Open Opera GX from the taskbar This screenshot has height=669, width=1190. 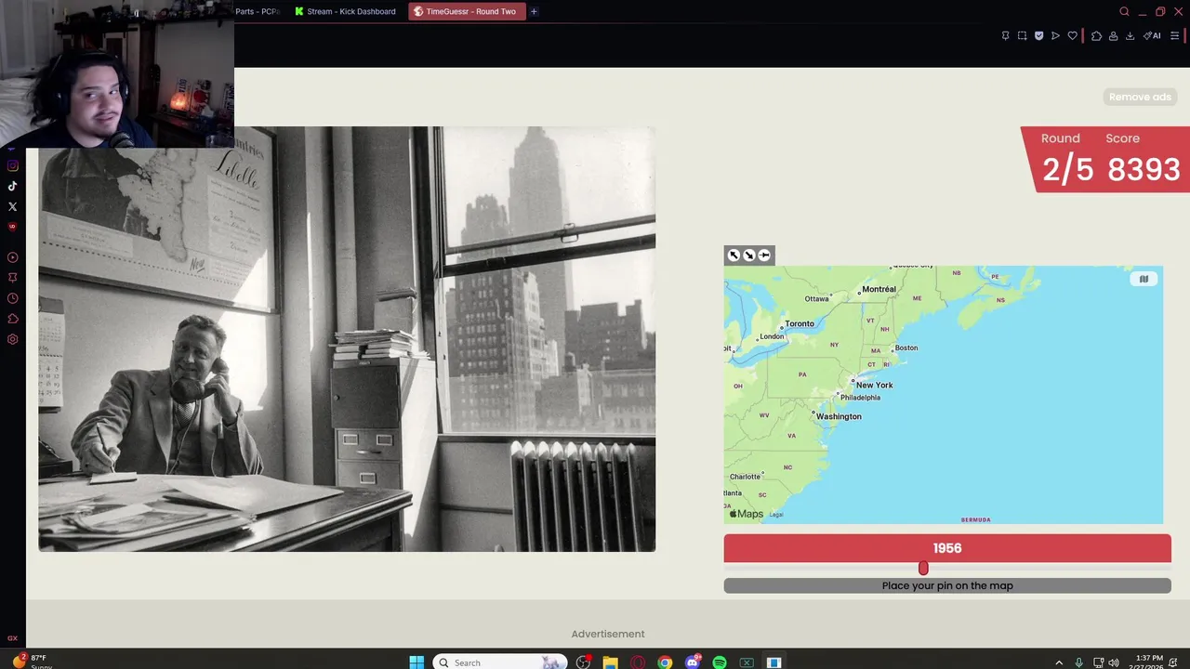pos(638,662)
